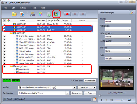Open the color Effects tool
137x104 pixels.
(x=41, y=14)
